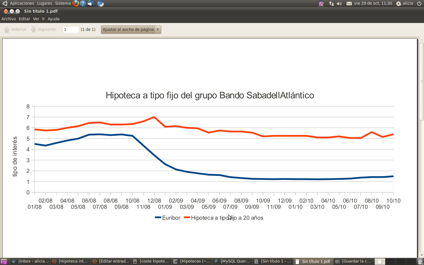Screen dimensions: 424x265
Task: Open the help icon in top panel
Action: click(x=83, y=4)
